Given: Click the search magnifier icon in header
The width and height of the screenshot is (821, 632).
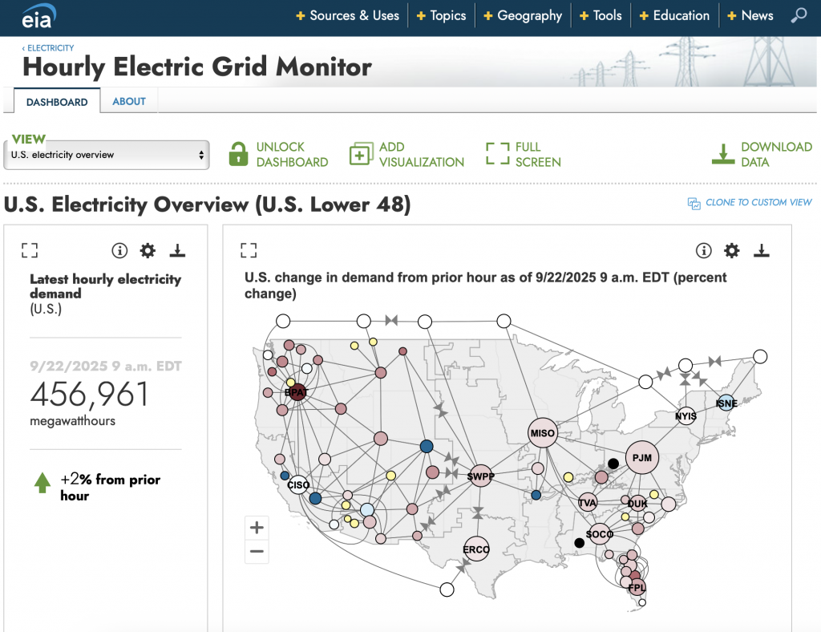Looking at the screenshot, I should [799, 16].
